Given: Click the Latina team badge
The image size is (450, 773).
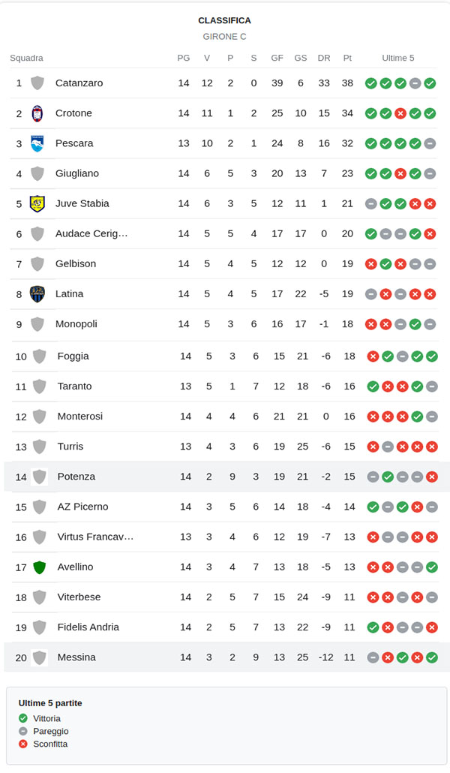Looking at the screenshot, I should (x=37, y=293).
